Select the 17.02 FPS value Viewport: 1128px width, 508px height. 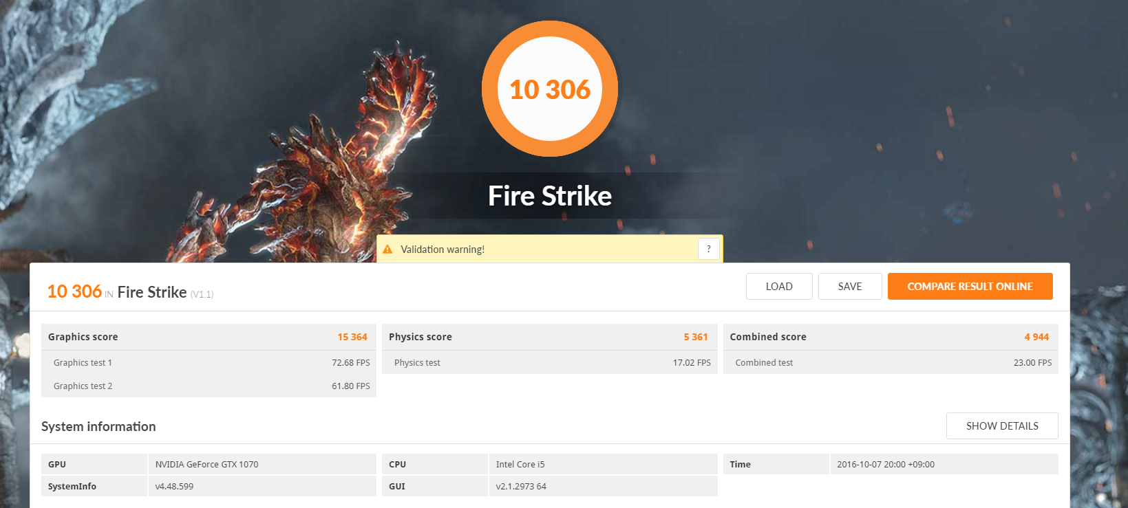[692, 363]
